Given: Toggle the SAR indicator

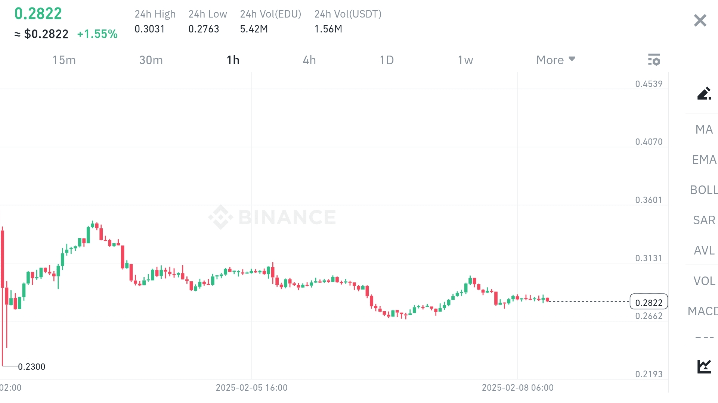Looking at the screenshot, I should click(x=704, y=220).
